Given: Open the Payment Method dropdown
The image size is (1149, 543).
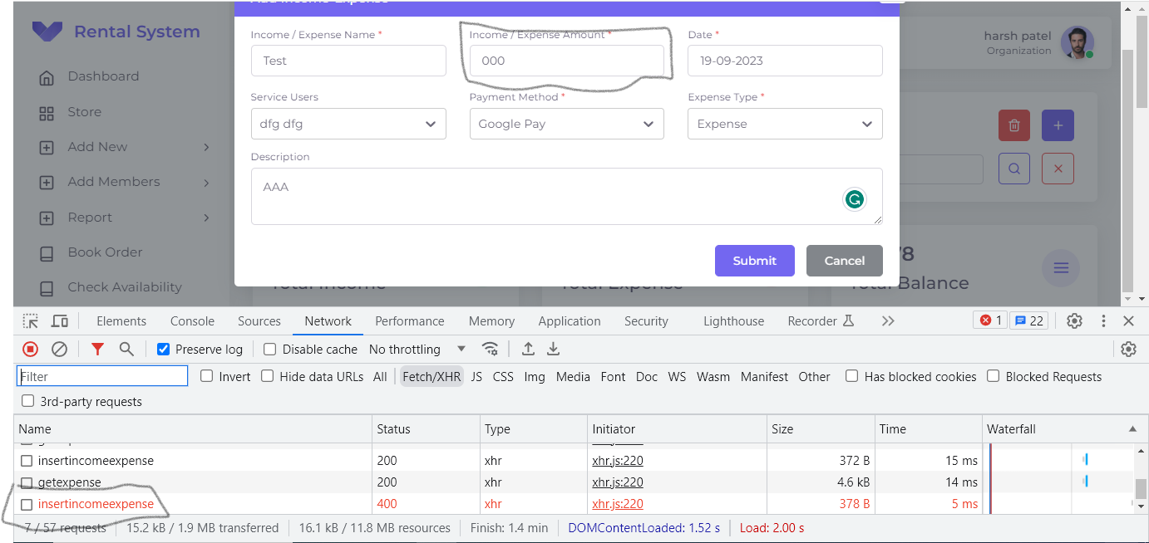Looking at the screenshot, I should 566,124.
